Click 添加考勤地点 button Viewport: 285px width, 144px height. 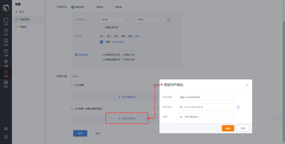point(127,97)
